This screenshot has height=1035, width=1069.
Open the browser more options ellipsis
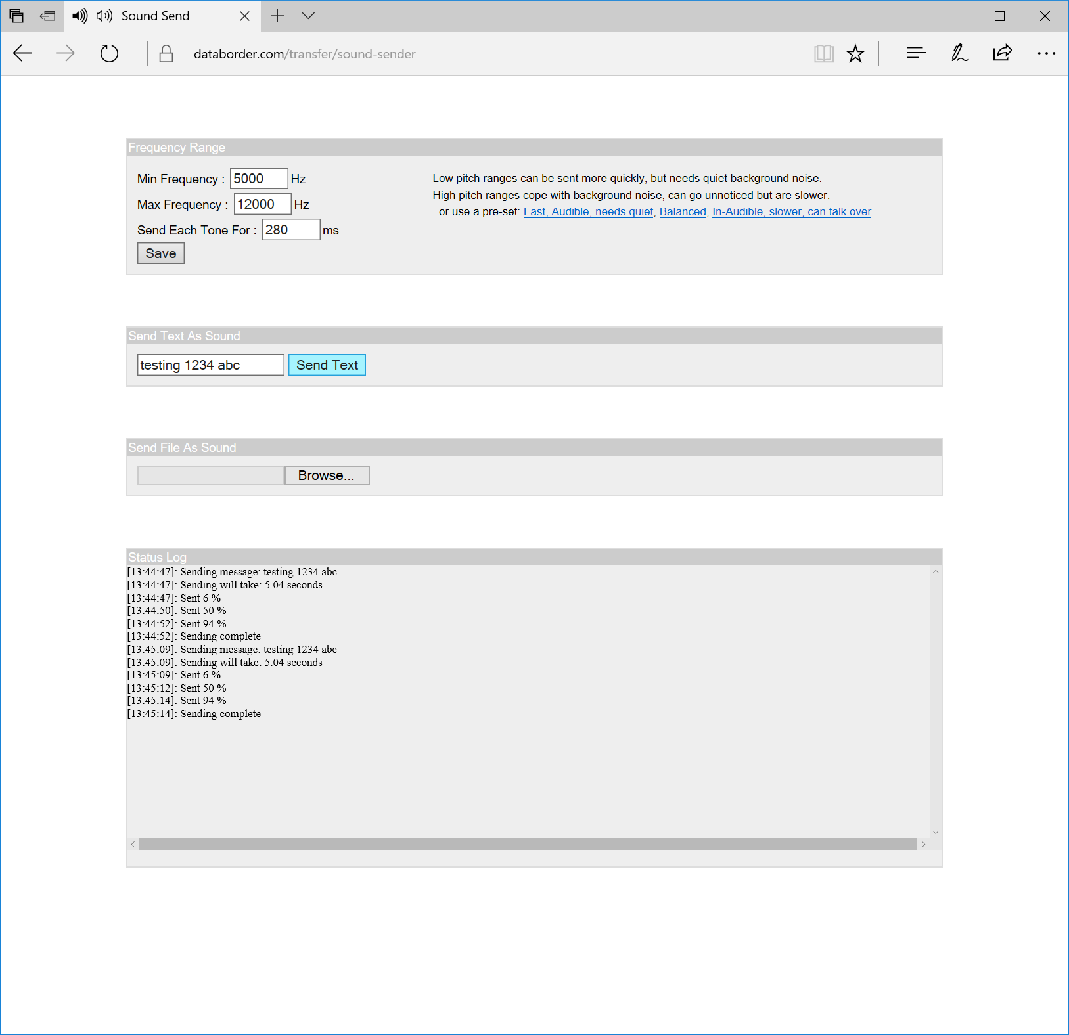point(1046,53)
